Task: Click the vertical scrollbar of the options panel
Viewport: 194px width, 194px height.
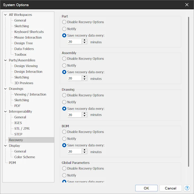Action: coord(188,92)
